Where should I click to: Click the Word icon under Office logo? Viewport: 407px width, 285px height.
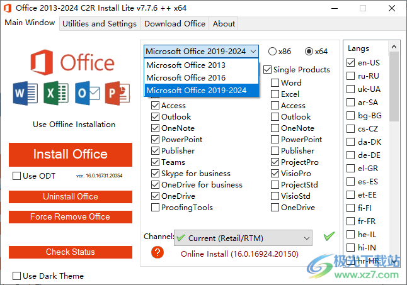tap(25, 93)
